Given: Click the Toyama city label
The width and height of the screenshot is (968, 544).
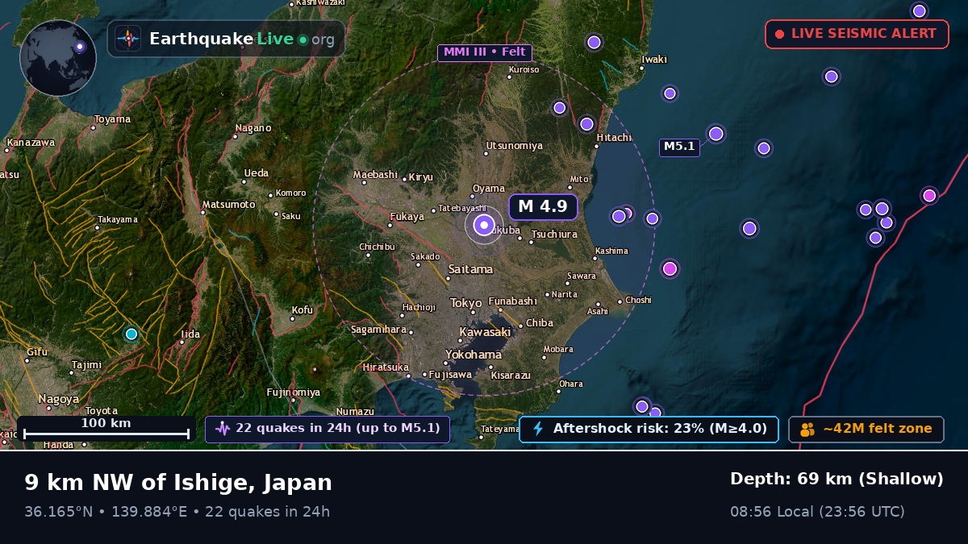Looking at the screenshot, I should (x=112, y=120).
